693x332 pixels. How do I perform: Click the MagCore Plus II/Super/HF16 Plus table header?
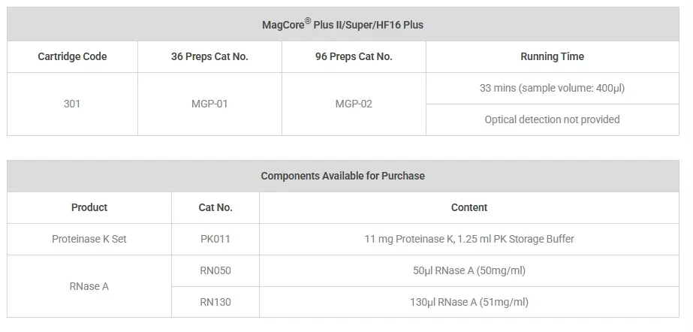click(x=343, y=24)
